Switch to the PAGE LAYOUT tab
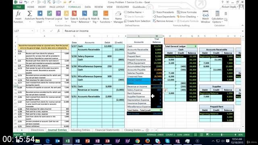258x145 pixels. point(57,7)
